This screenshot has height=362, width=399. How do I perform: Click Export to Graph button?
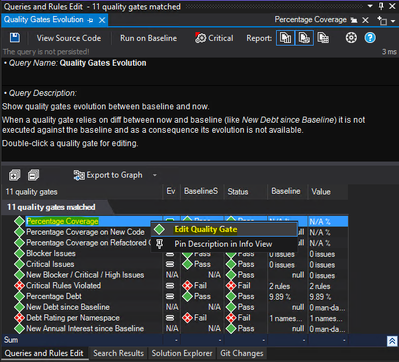coord(108,175)
